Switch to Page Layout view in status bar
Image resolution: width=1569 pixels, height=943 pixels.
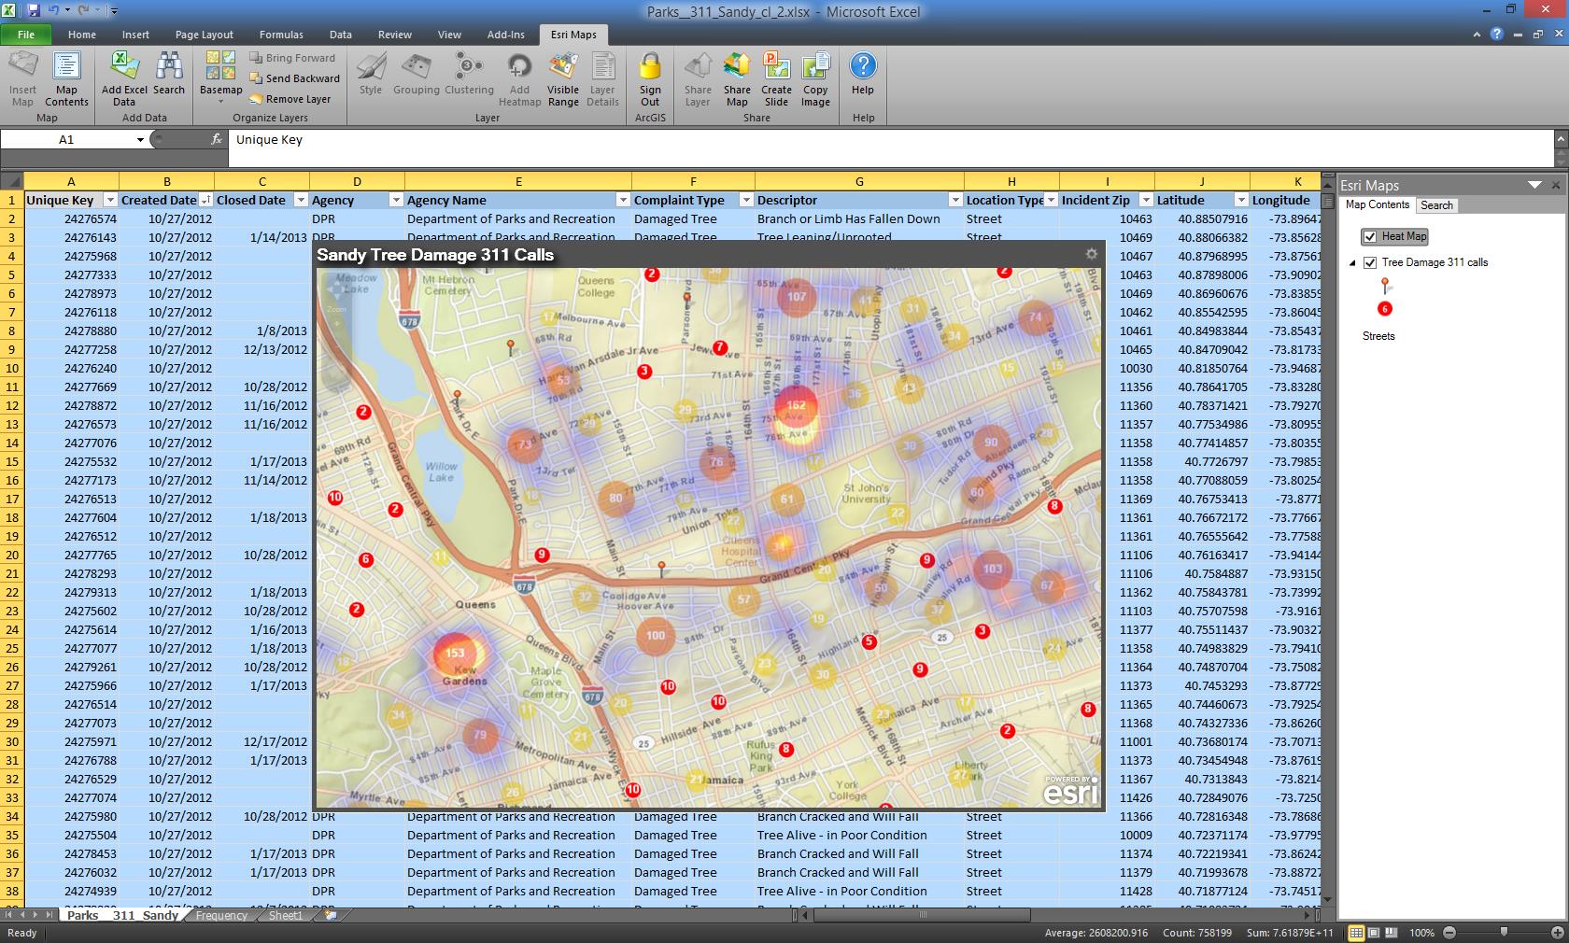(x=1374, y=932)
